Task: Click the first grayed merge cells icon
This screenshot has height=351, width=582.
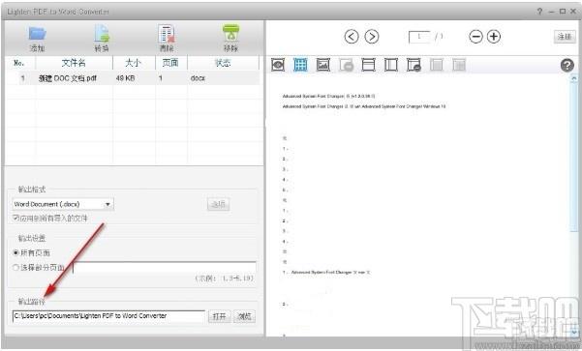Action: point(437,65)
